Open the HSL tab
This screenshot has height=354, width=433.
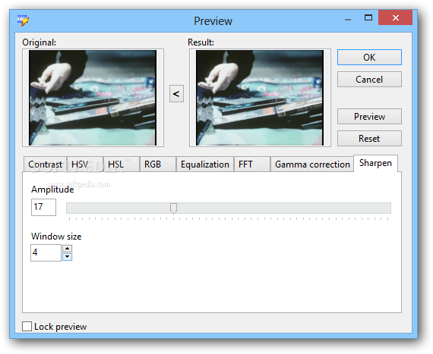(x=122, y=164)
